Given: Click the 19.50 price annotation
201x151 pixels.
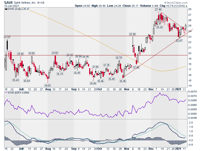Looking at the screenshot, I should click(x=31, y=53).
